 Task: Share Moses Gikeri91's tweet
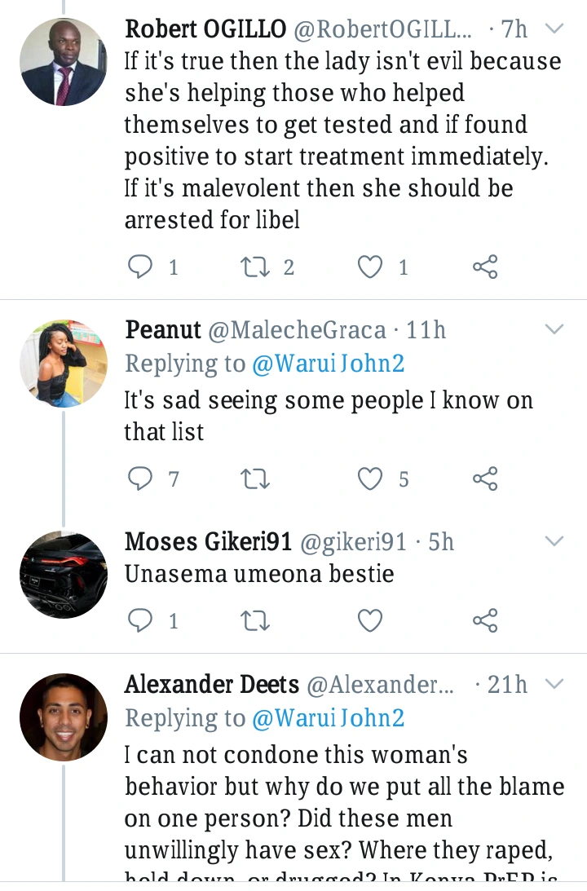click(x=485, y=620)
